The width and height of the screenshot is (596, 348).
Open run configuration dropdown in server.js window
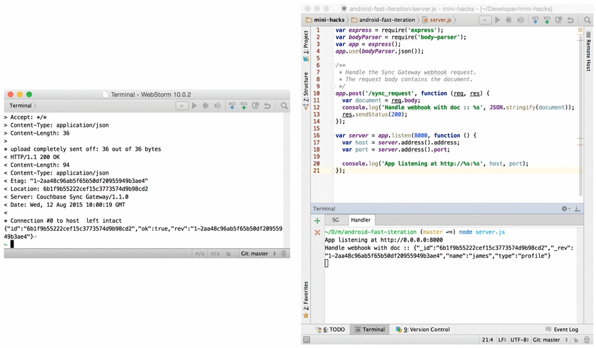(x=484, y=20)
